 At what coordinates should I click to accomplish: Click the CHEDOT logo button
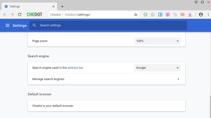(x=34, y=14)
